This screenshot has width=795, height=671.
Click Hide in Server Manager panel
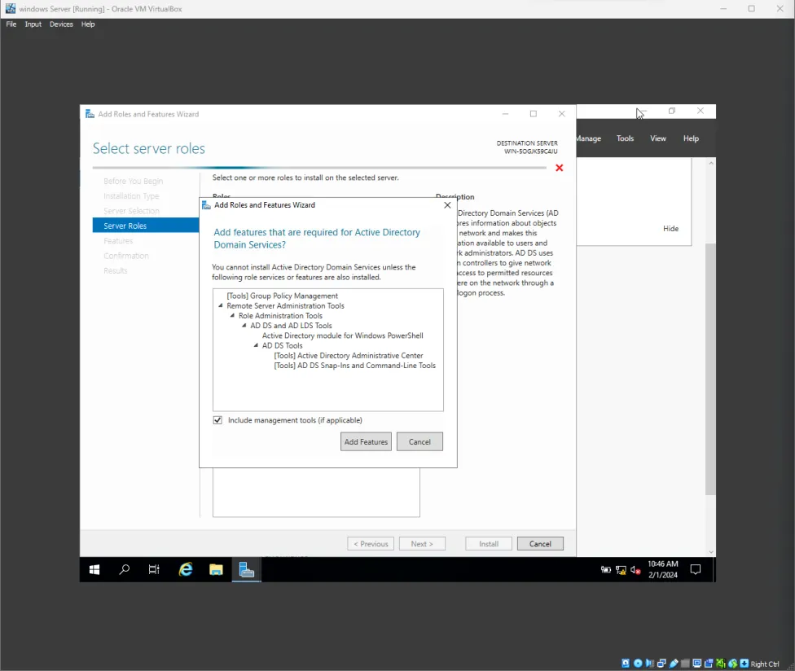(x=671, y=229)
